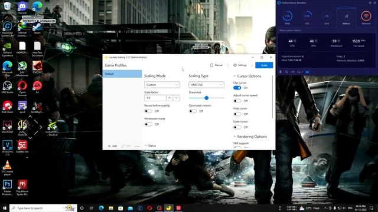Collapse the Cursor Options section

(247, 76)
